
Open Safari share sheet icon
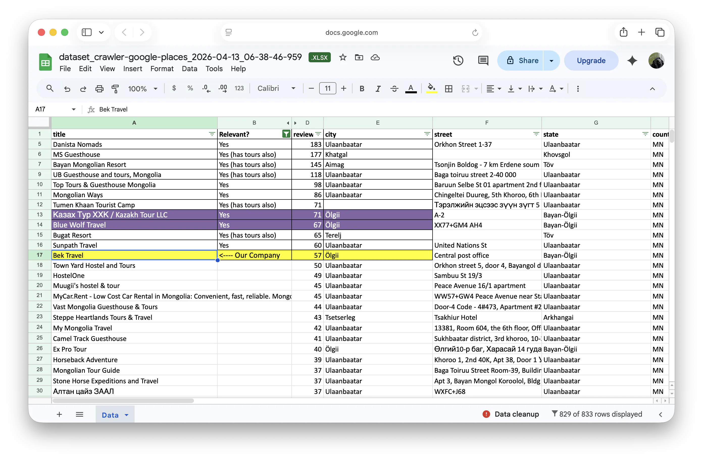623,32
